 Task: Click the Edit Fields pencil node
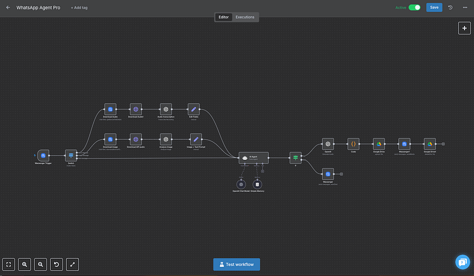tap(193, 109)
